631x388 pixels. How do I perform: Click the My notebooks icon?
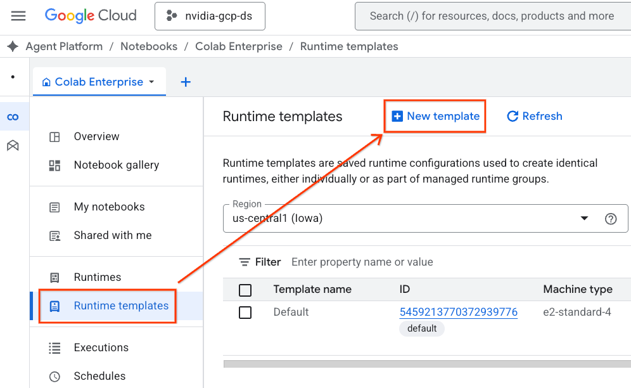pyautogui.click(x=54, y=207)
